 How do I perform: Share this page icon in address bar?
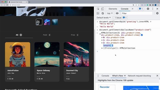[136, 5]
